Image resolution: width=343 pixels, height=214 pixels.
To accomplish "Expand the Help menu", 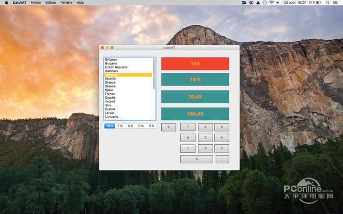I will pyautogui.click(x=80, y=2).
